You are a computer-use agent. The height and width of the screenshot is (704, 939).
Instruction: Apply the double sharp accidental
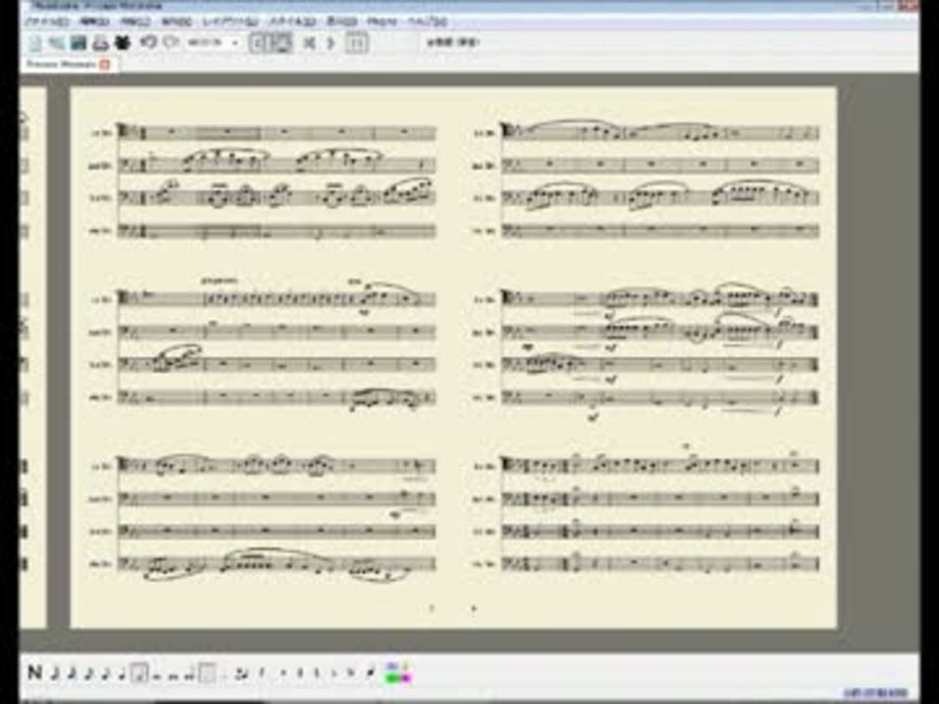(284, 674)
